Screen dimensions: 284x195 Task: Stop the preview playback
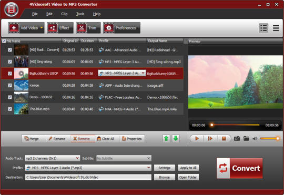(x=224, y=139)
